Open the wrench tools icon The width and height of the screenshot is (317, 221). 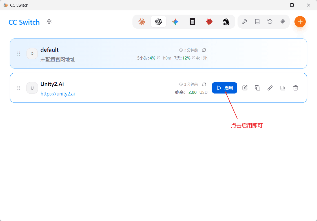coord(244,22)
